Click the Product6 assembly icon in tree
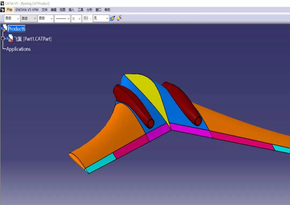290x205 pixels. [4, 28]
